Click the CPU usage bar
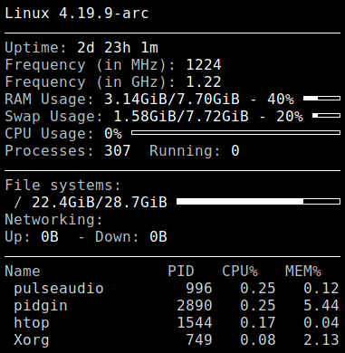 tap(235, 133)
